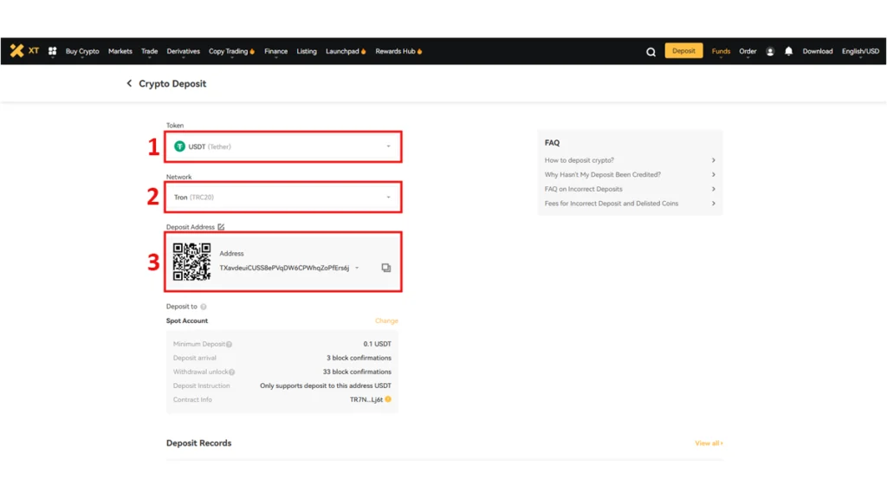Click the Withdrawal unlock info icon
This screenshot has width=887, height=499.
pos(232,372)
